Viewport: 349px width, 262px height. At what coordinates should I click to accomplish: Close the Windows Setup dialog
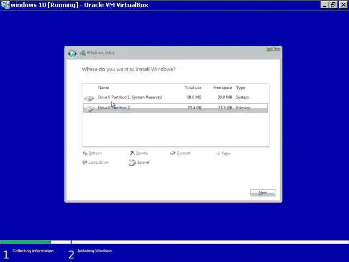(273, 49)
